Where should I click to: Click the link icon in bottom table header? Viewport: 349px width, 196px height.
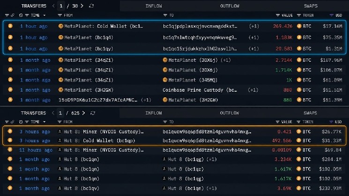click(13, 122)
